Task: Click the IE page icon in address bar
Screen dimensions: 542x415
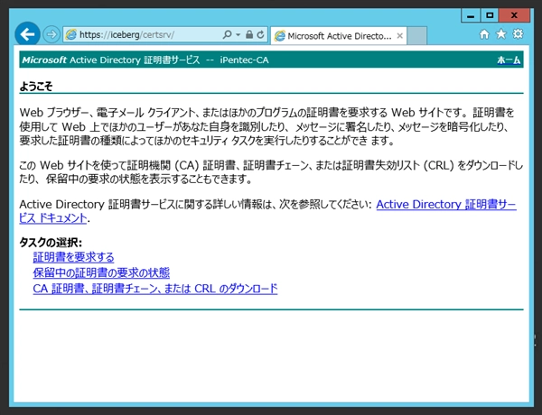Action: point(71,34)
